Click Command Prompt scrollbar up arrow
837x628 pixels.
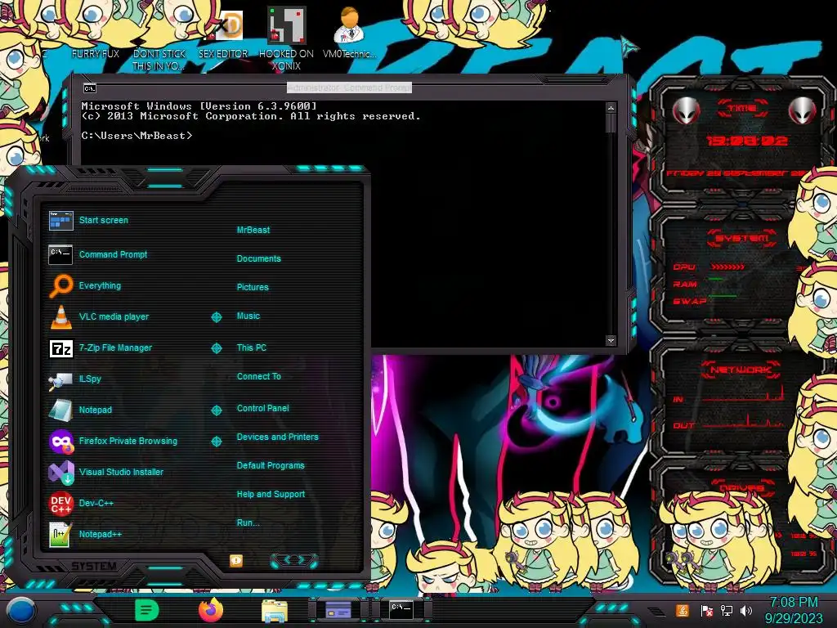click(611, 108)
